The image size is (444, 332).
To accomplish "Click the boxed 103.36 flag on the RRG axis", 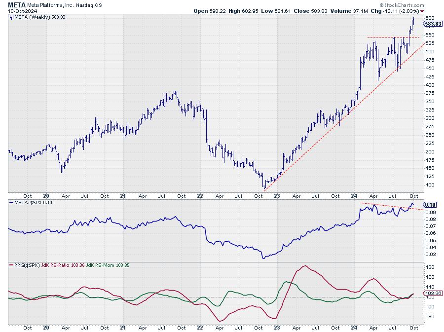I will click(x=433, y=293).
